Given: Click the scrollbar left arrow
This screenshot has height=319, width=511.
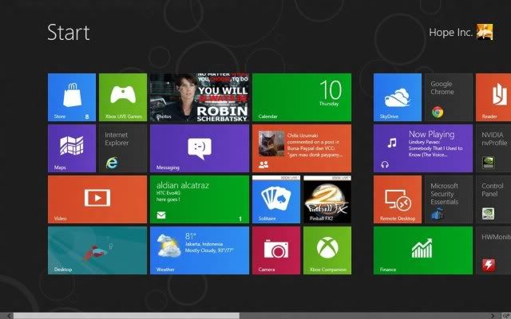Looking at the screenshot, I should 9,316.
